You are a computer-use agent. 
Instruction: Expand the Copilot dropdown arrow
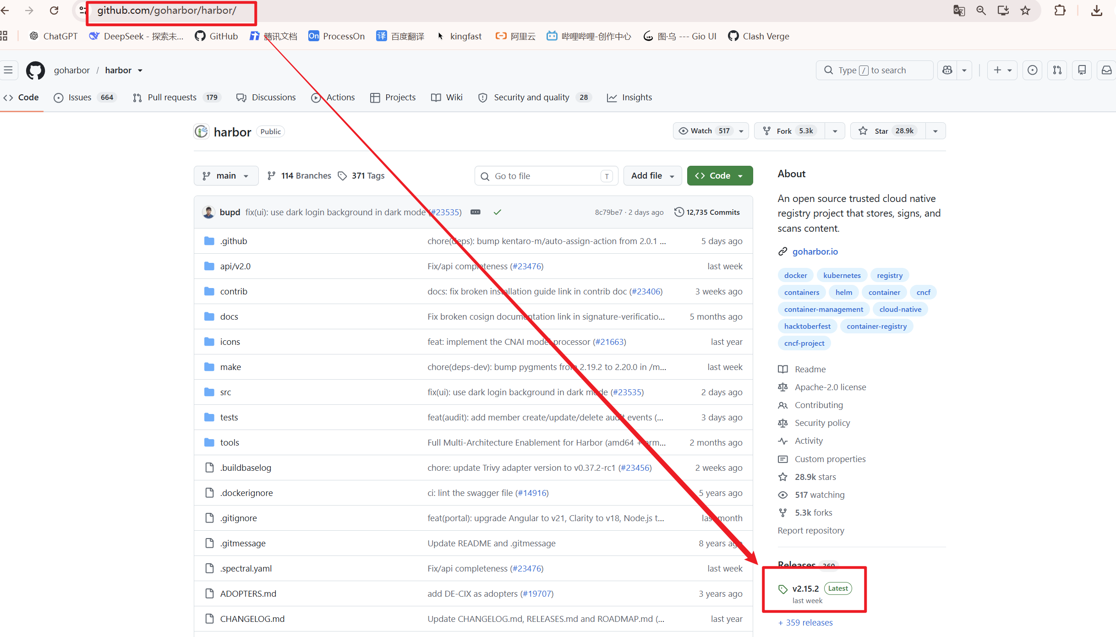point(964,70)
